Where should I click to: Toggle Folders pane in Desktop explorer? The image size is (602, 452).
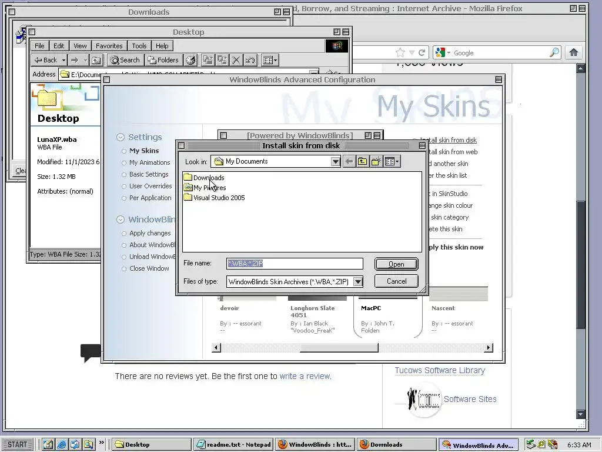pyautogui.click(x=163, y=60)
